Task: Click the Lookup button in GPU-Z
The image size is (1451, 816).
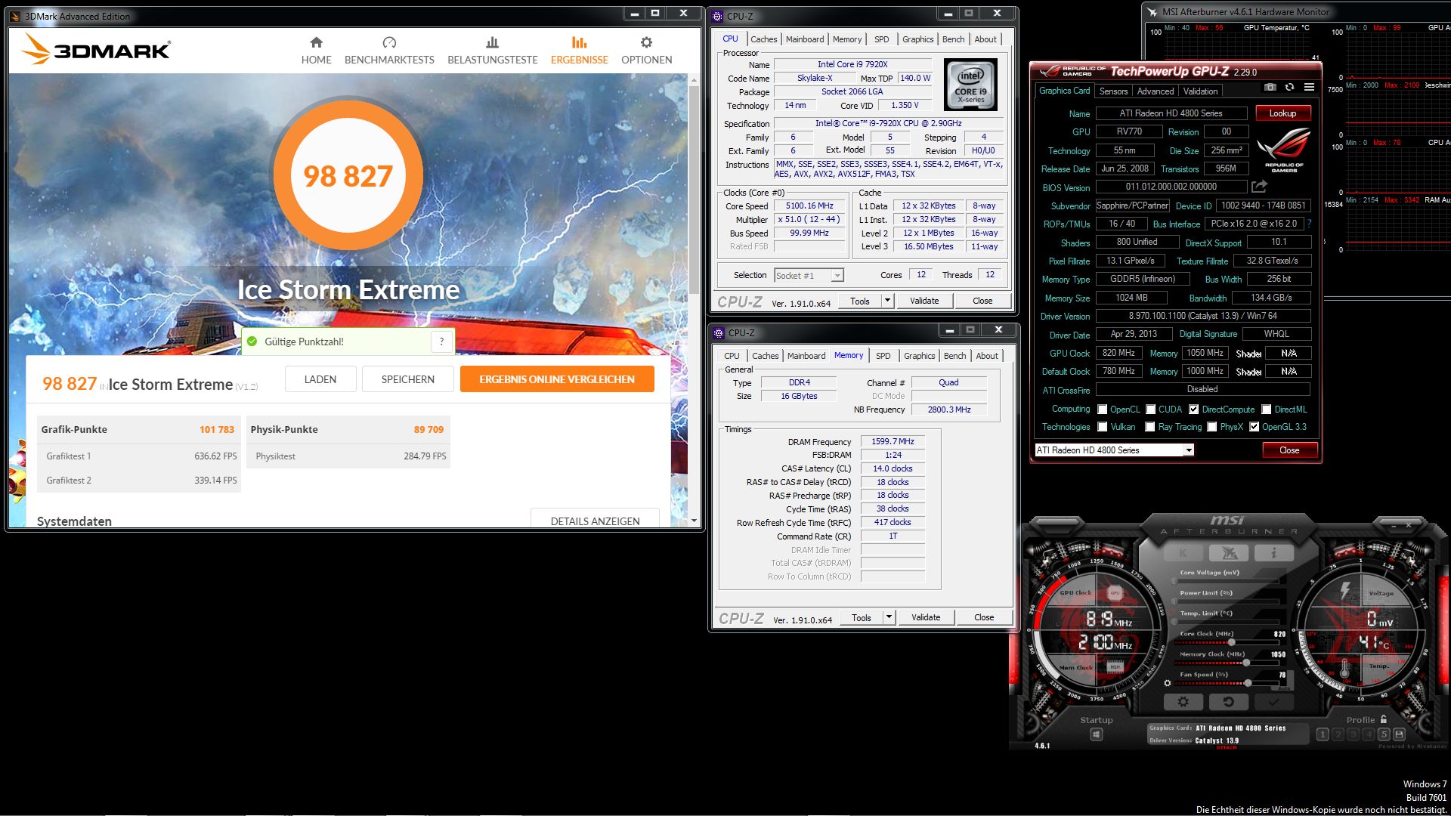Action: click(1282, 113)
